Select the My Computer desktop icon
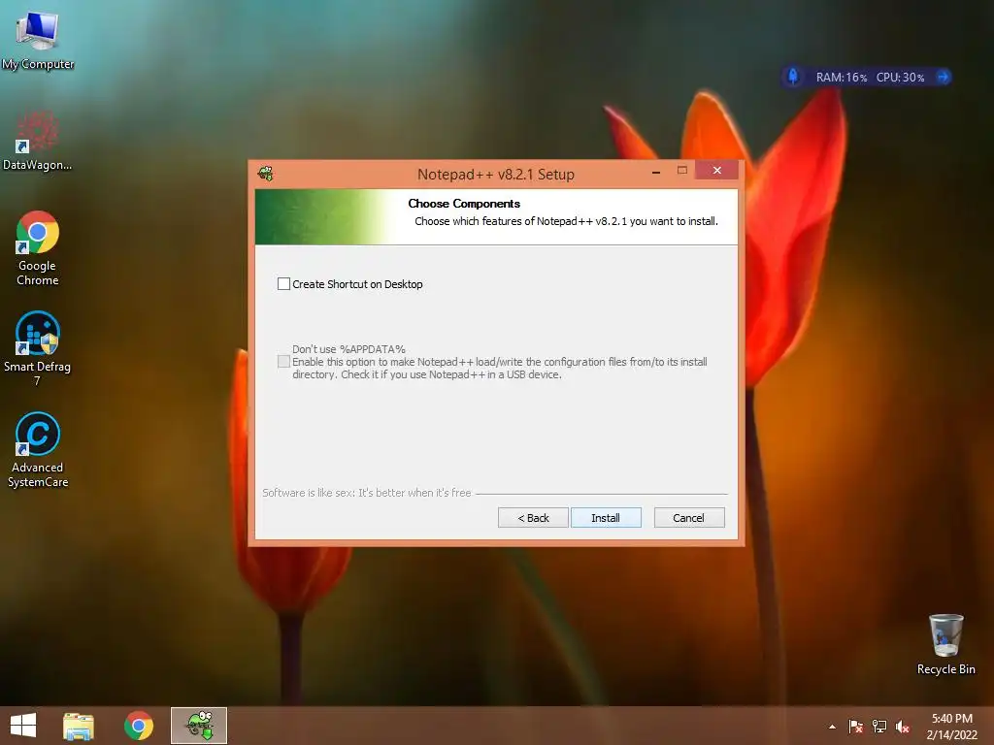Image resolution: width=994 pixels, height=745 pixels. point(38,40)
